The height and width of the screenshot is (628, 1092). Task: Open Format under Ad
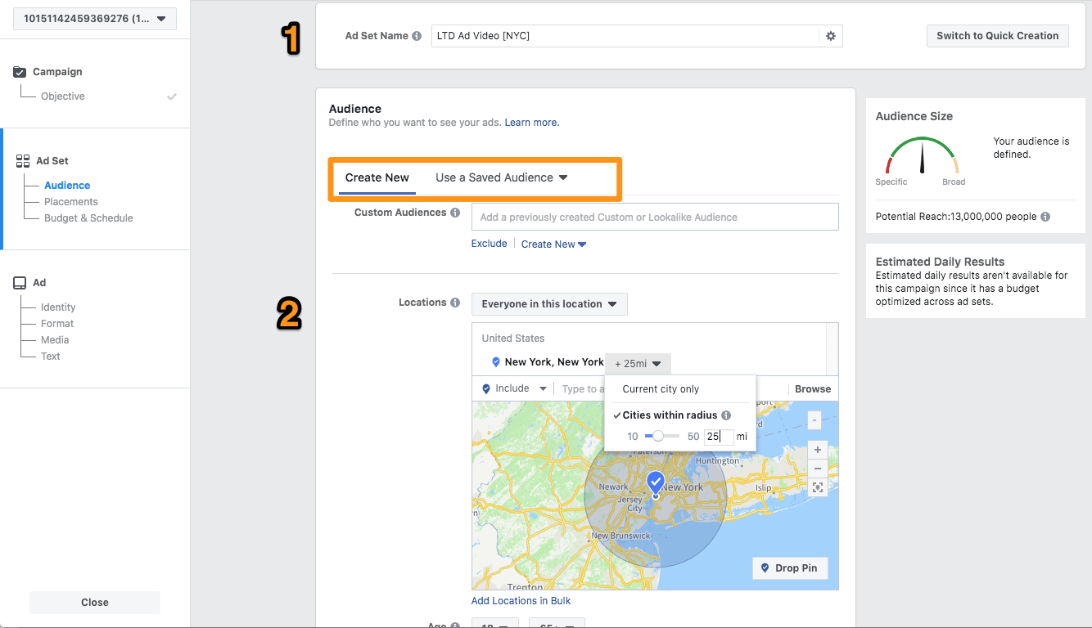tap(57, 324)
